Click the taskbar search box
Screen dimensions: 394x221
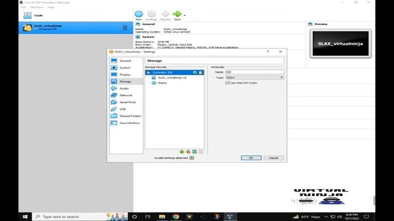point(80,217)
